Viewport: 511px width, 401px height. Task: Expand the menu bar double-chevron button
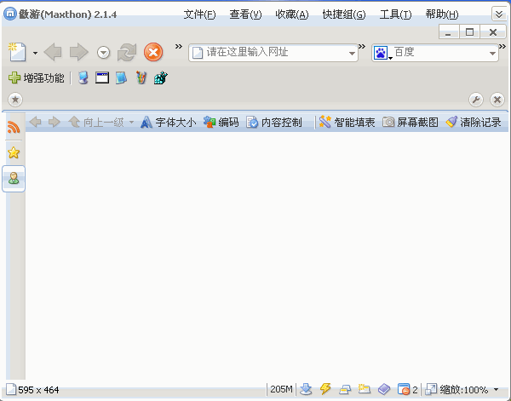[x=499, y=14]
